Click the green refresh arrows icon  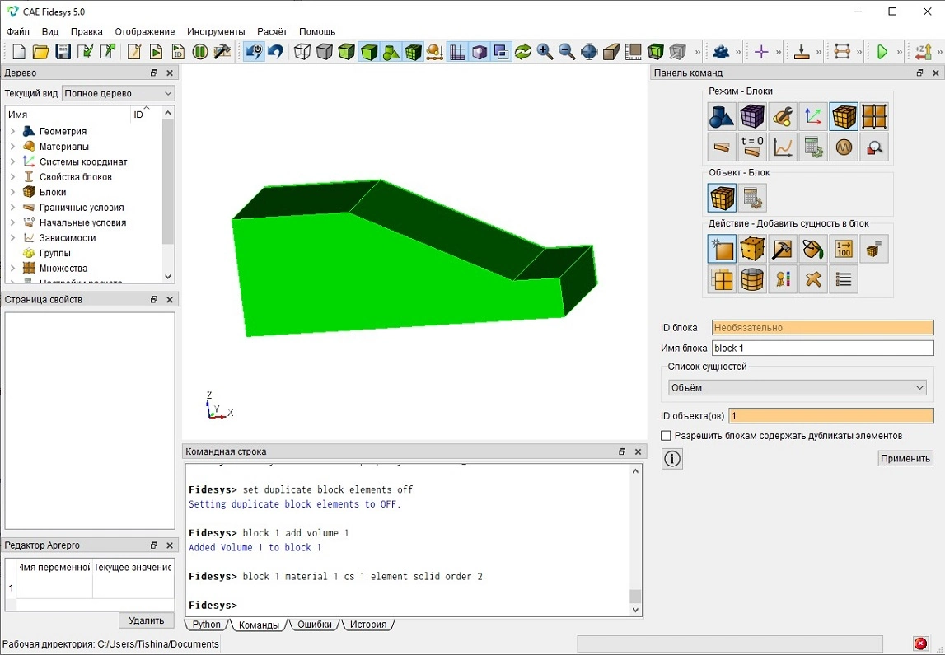point(523,52)
